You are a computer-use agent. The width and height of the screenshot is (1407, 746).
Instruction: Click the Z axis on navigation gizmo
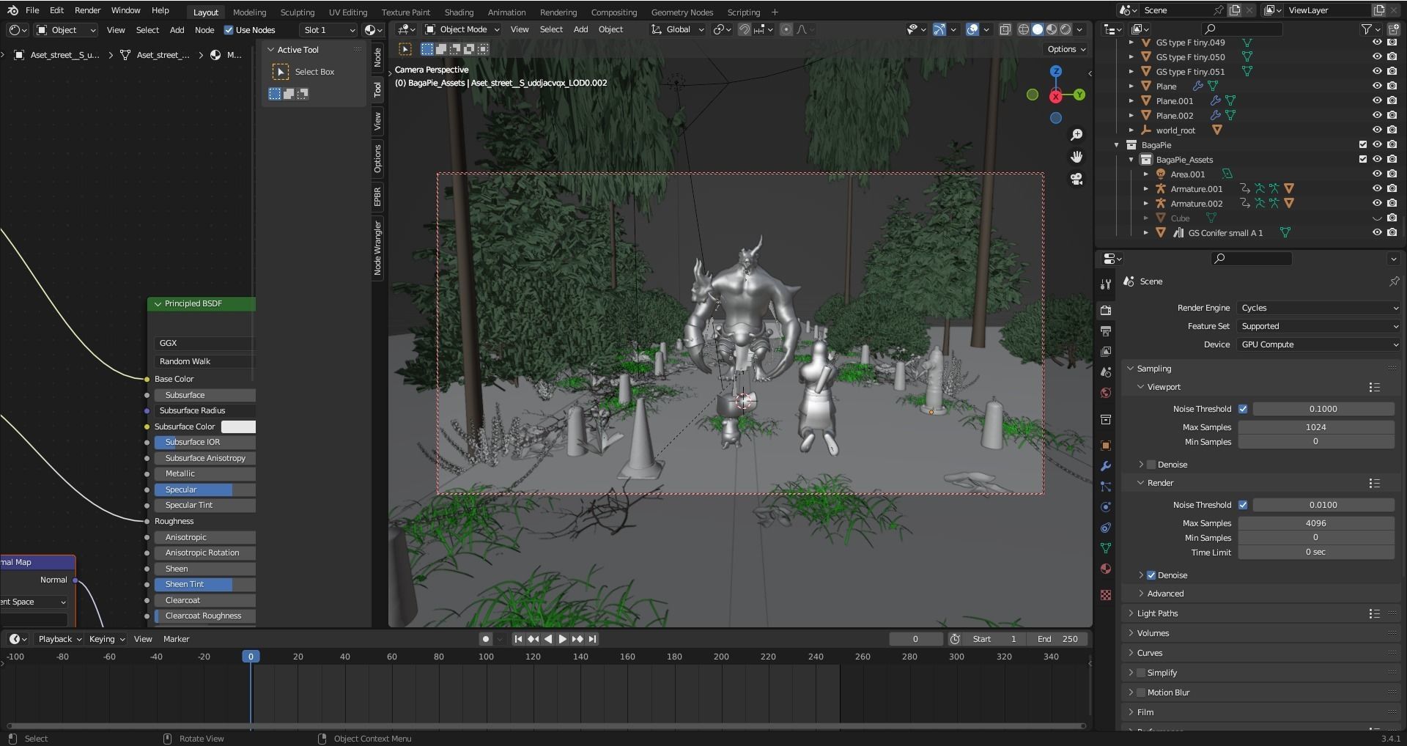tap(1056, 71)
